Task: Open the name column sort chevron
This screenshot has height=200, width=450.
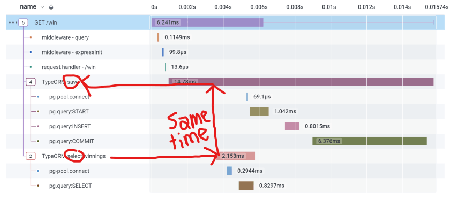Action: 42,7
